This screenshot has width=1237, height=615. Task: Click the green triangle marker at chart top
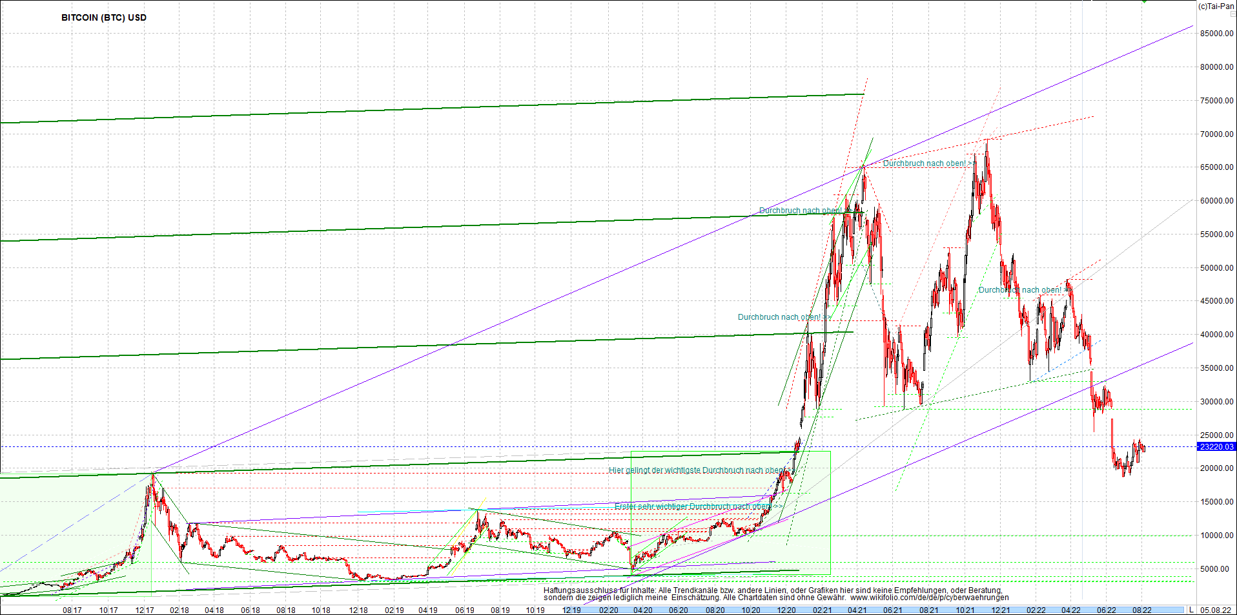[x=1144, y=2]
